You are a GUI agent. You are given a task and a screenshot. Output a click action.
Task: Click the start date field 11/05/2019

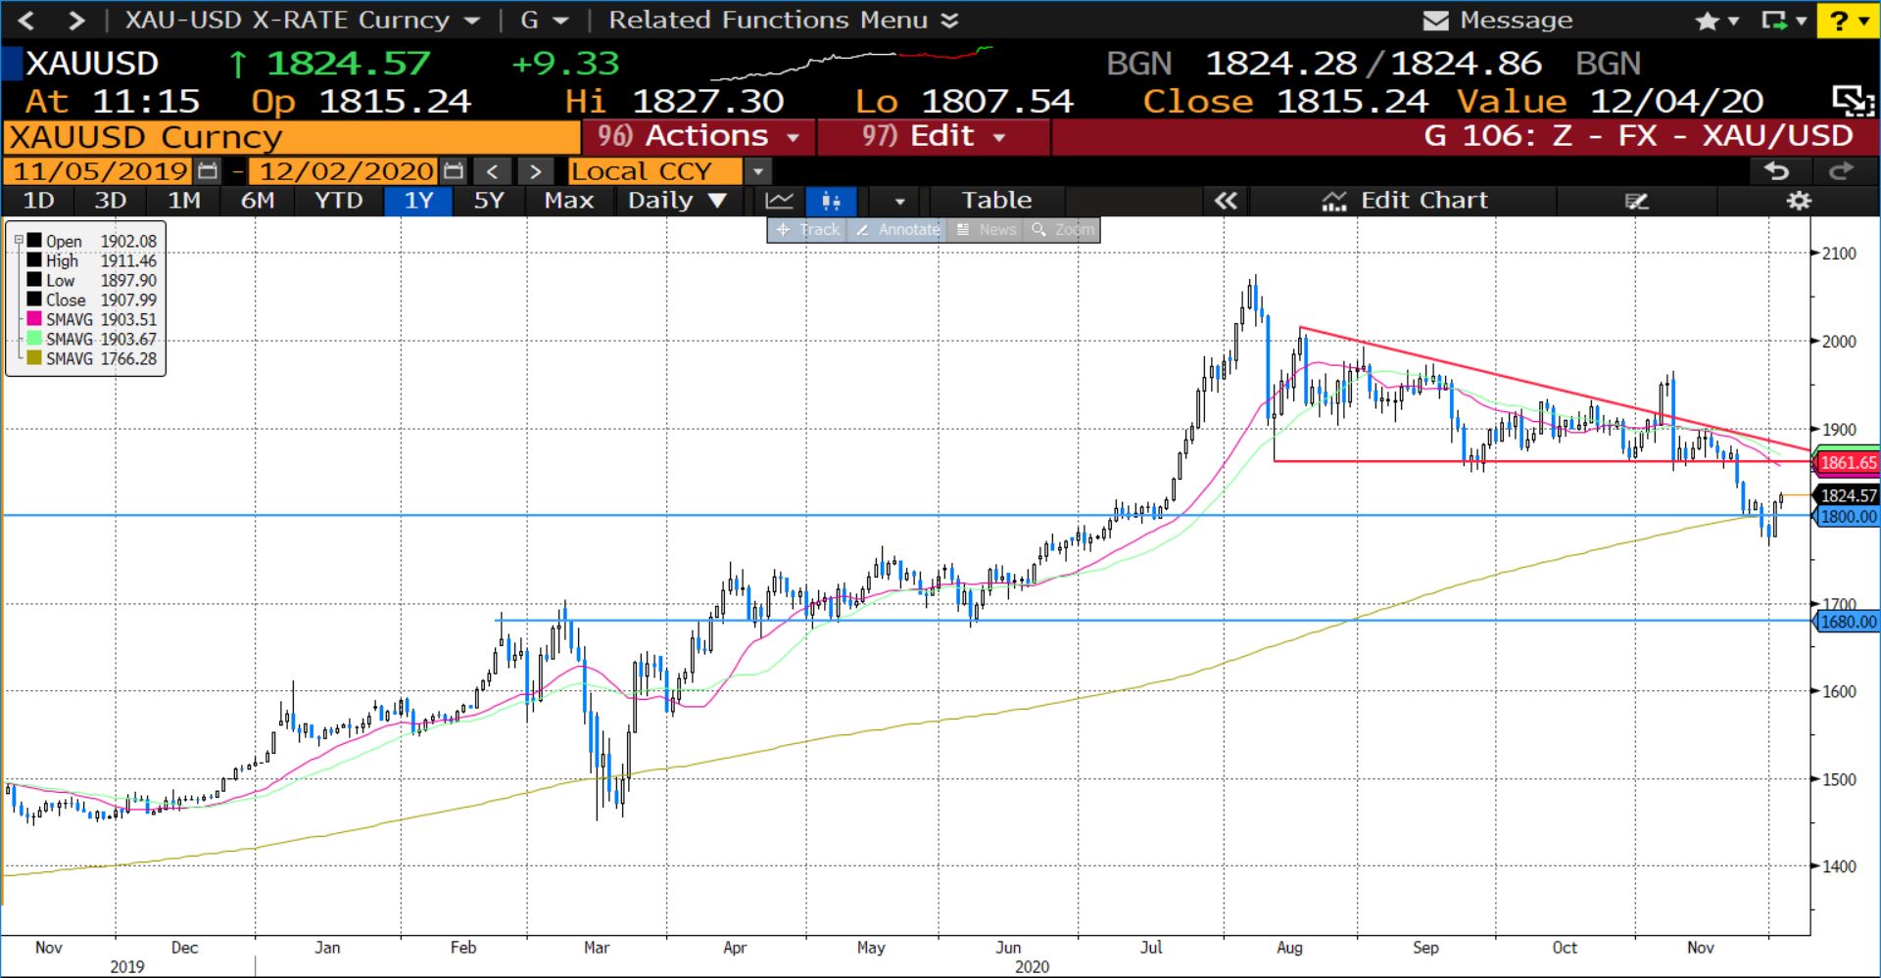click(x=99, y=171)
